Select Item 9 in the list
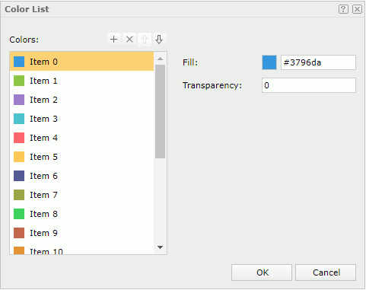 [x=81, y=233]
